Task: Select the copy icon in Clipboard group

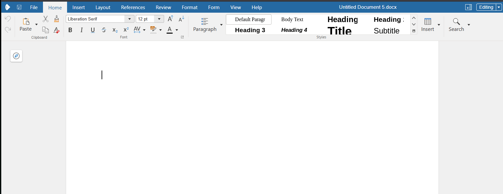Action: (x=45, y=29)
